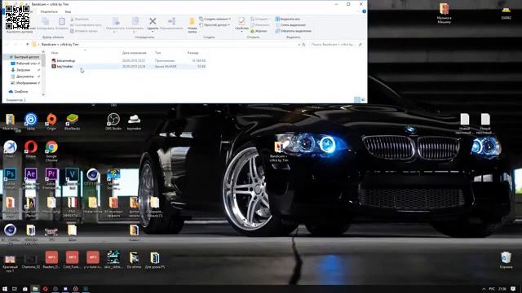Screen dimensions: 522x293
Task: Refresh the Explorer folder view
Action: pyautogui.click(x=303, y=44)
